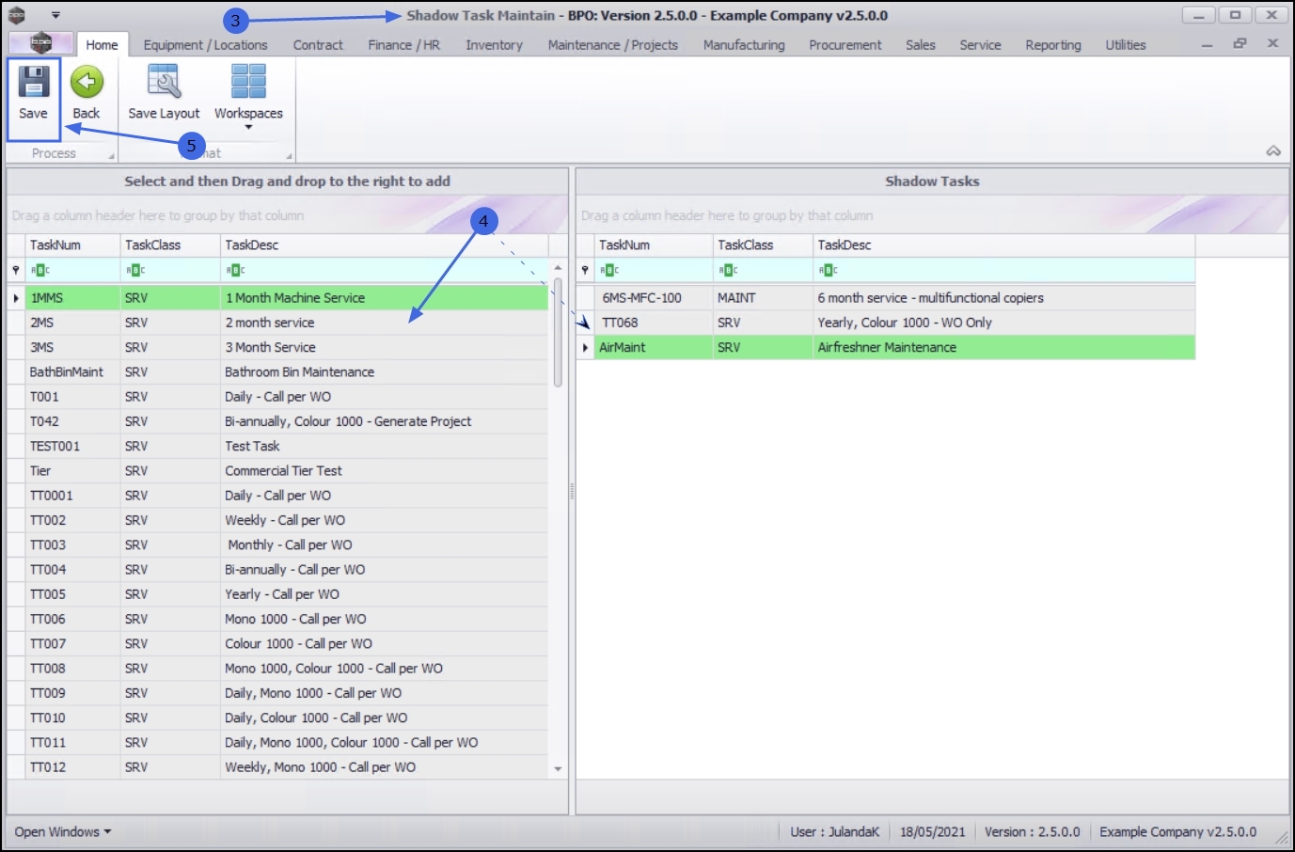Click task number T001
Viewport: 1295px width, 852px height.
[x=44, y=397]
